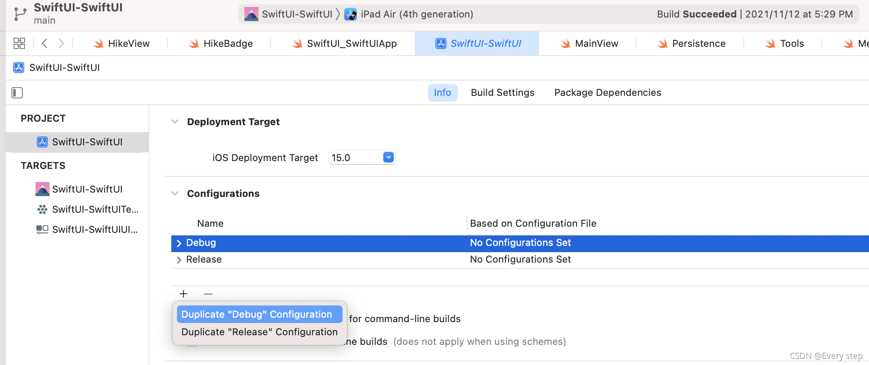Click the Swift icon on the Persistence tab

(x=663, y=43)
